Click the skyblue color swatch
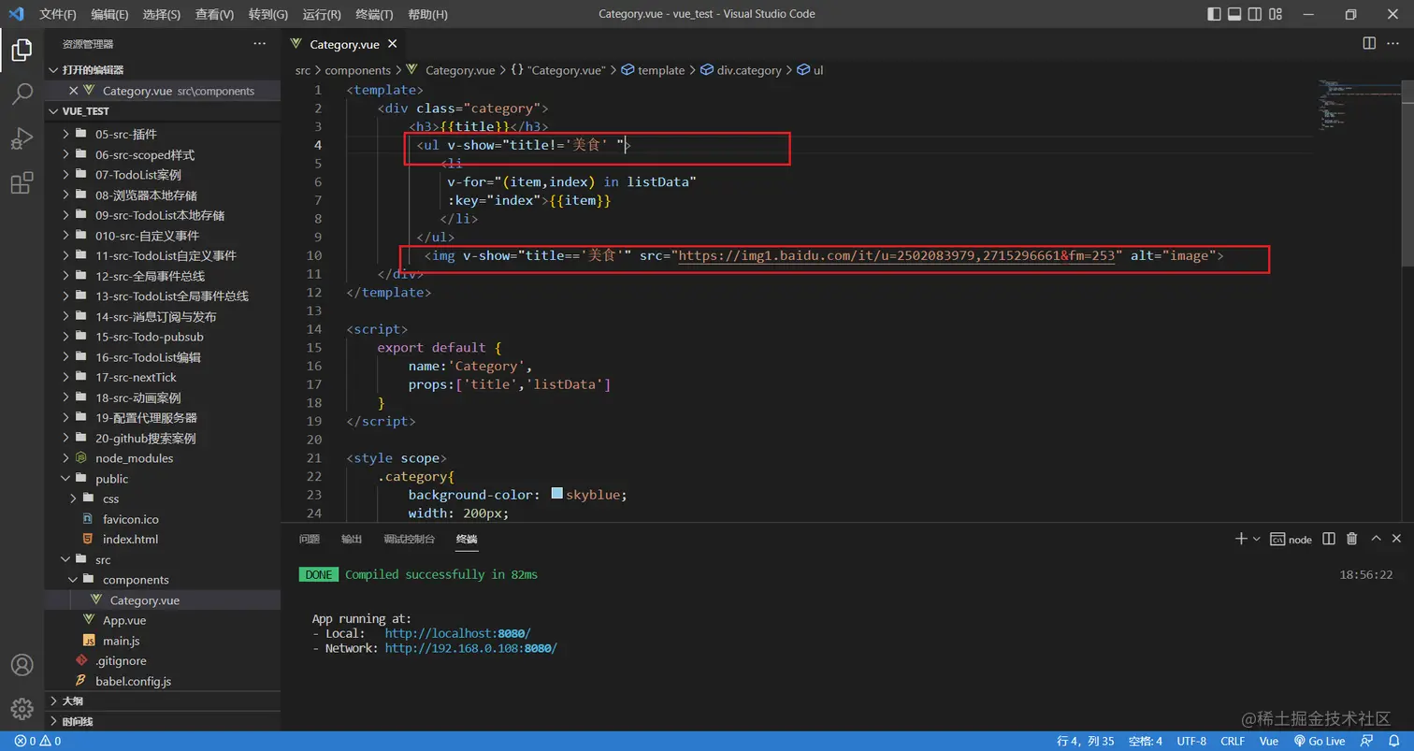This screenshot has height=751, width=1414. (557, 494)
